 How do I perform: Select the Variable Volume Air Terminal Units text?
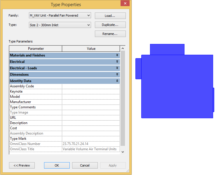click(90, 149)
